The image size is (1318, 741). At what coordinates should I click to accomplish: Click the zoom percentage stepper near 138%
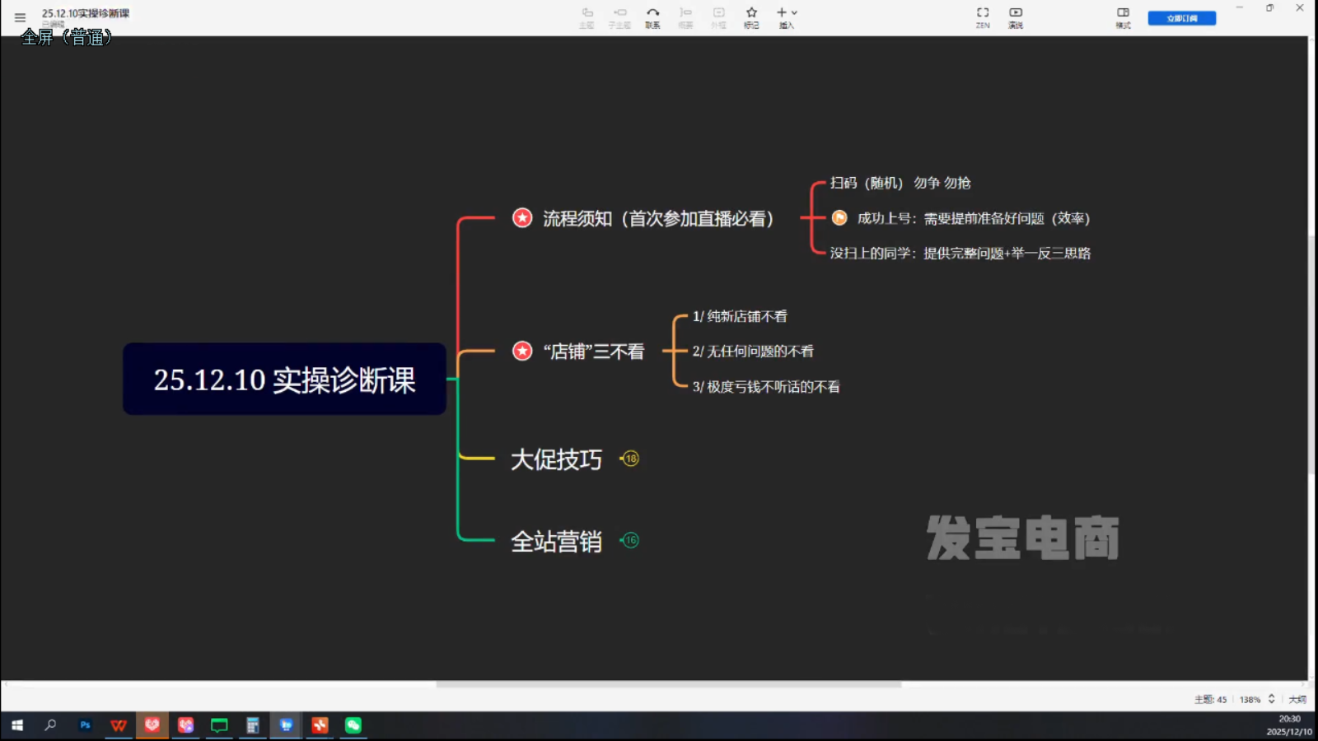click(1271, 699)
